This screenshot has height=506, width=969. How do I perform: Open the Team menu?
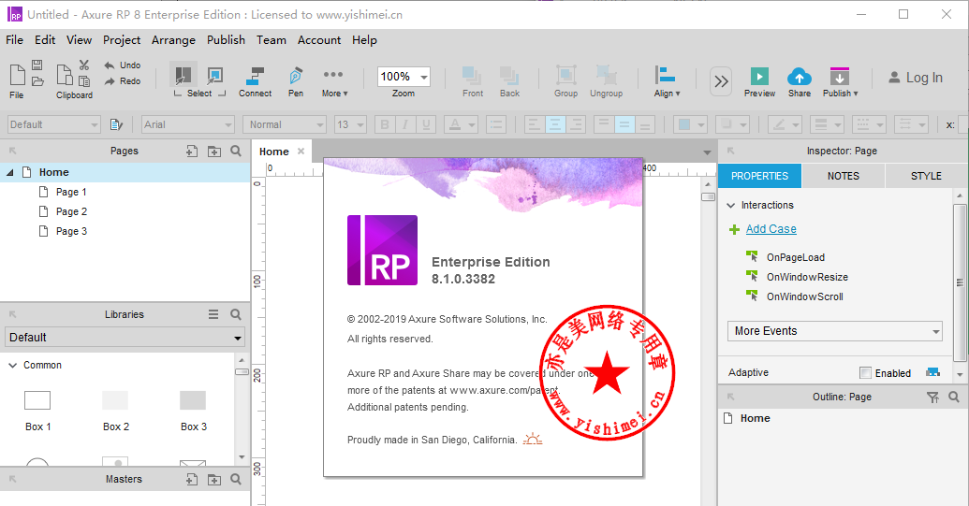coord(272,40)
